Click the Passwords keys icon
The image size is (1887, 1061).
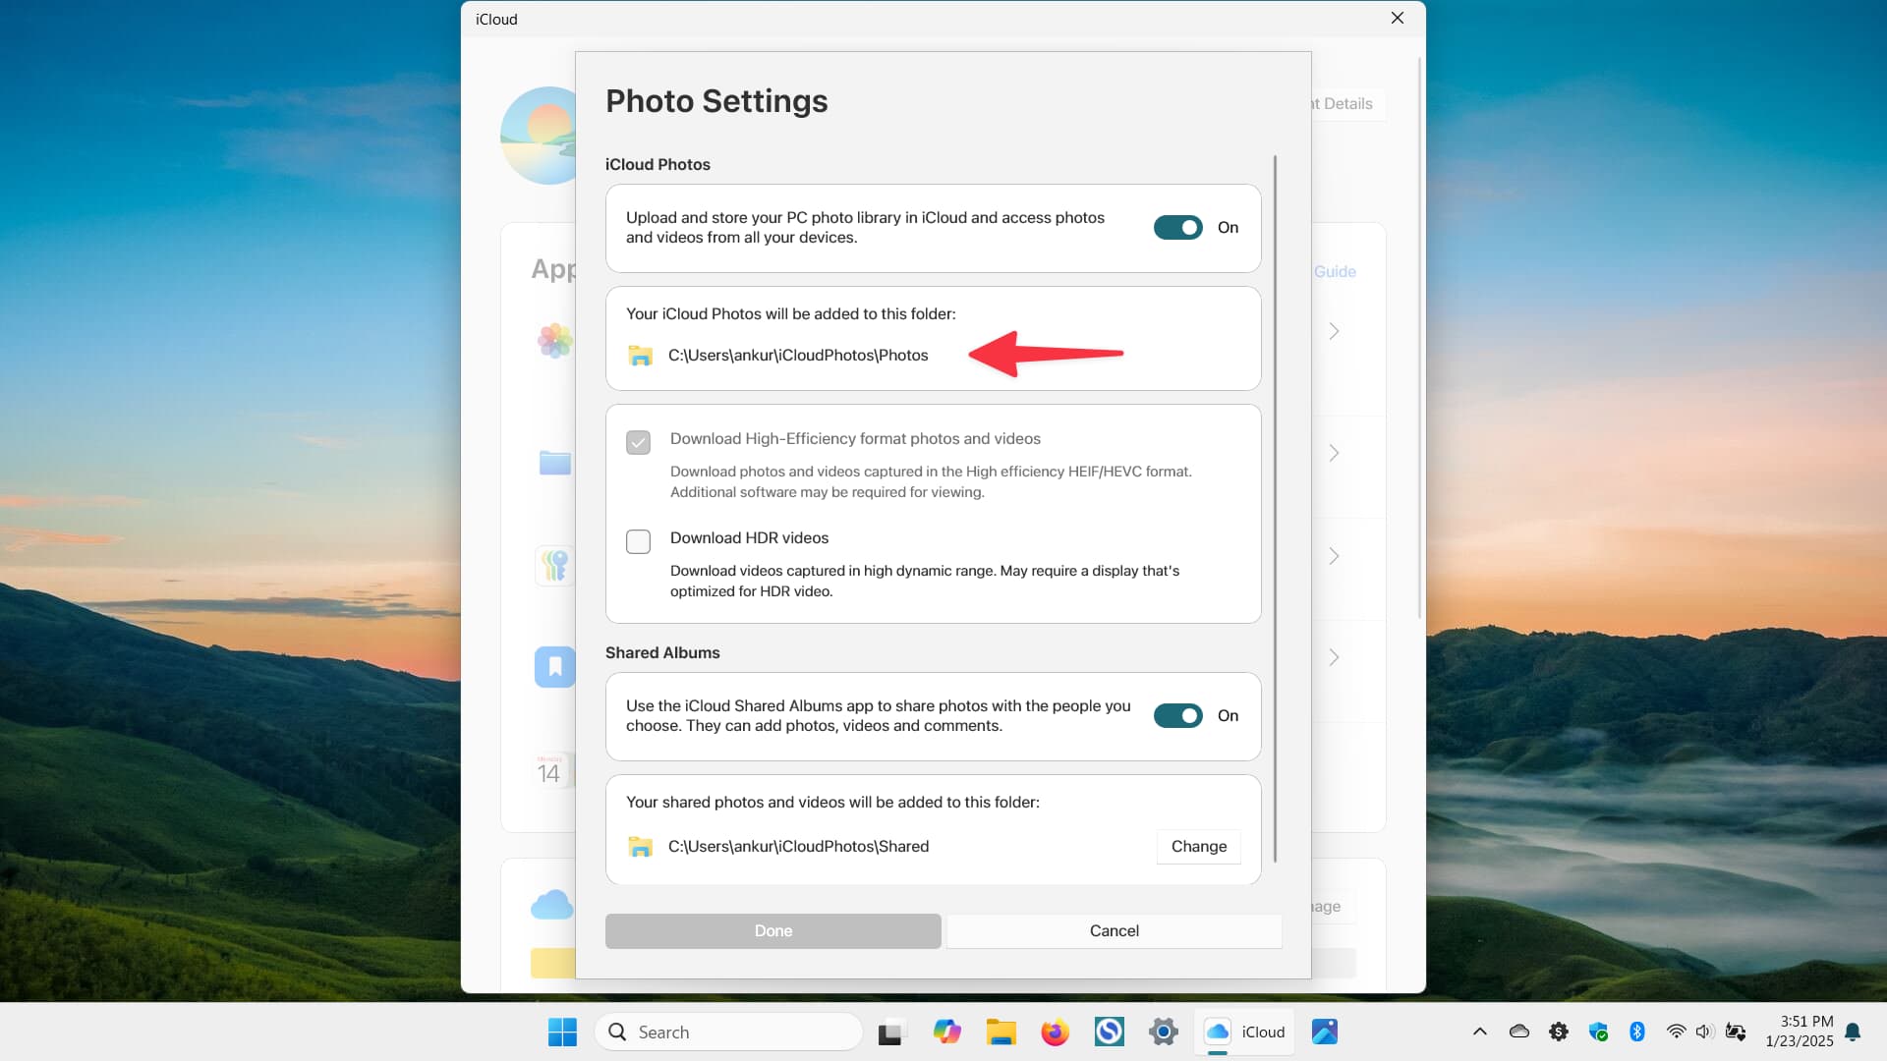tap(554, 565)
